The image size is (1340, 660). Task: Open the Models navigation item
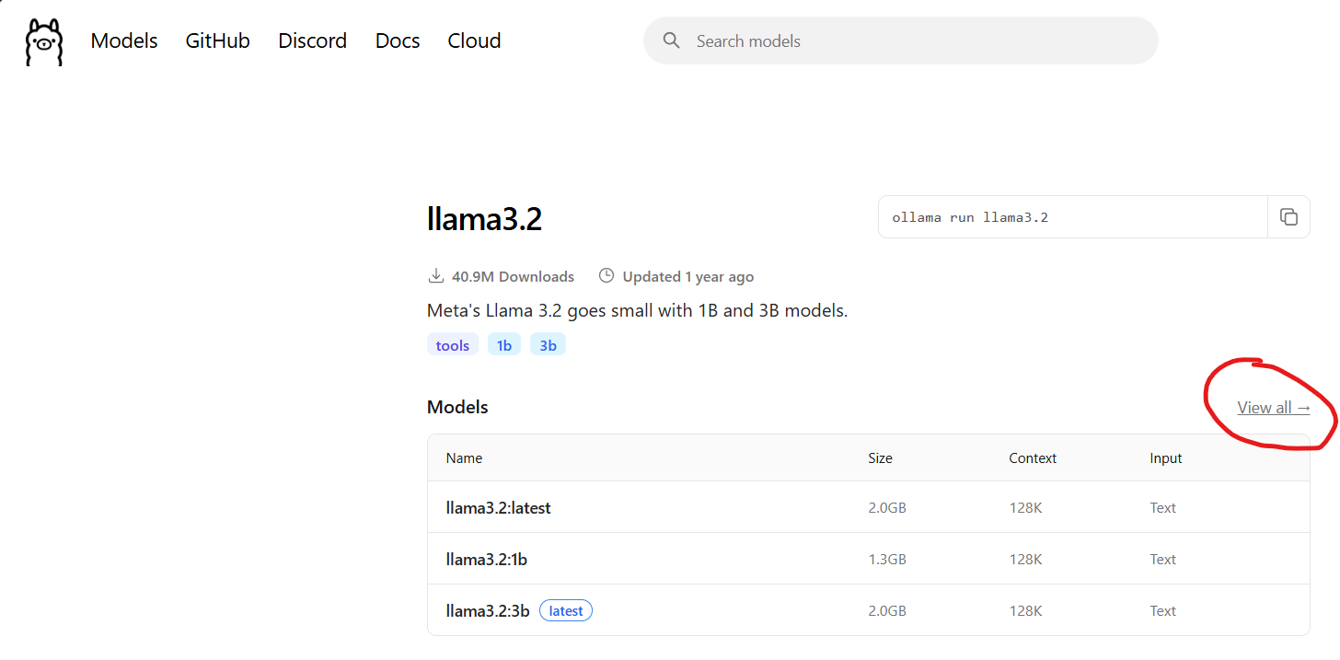pyautogui.click(x=124, y=41)
